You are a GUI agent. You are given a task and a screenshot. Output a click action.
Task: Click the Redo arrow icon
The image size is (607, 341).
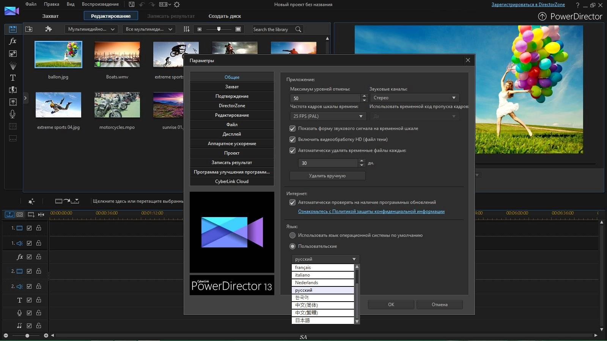[x=152, y=5]
